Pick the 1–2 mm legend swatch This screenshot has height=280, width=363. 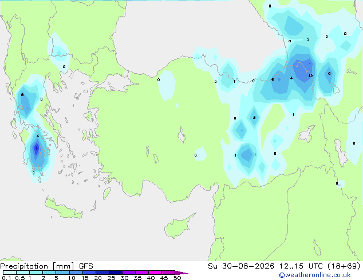36,273
